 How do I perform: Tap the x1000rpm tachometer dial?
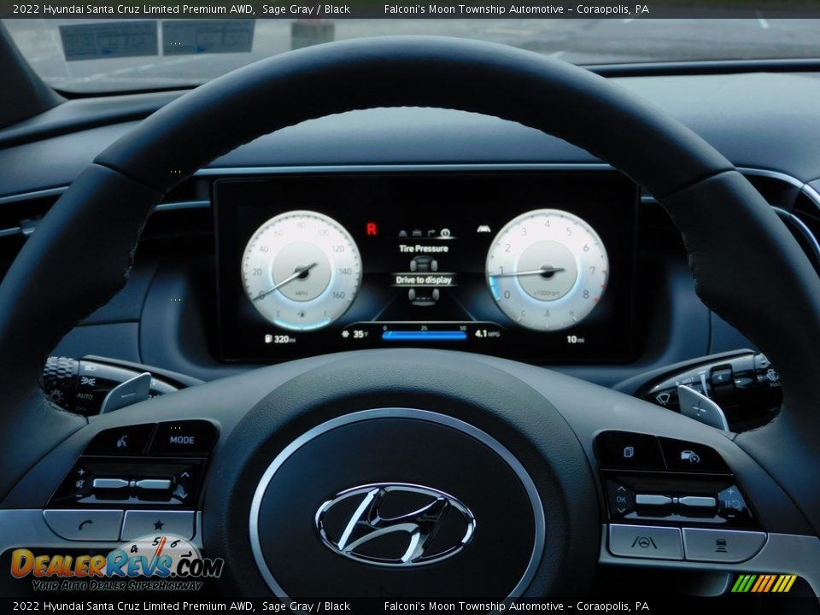[x=547, y=270]
